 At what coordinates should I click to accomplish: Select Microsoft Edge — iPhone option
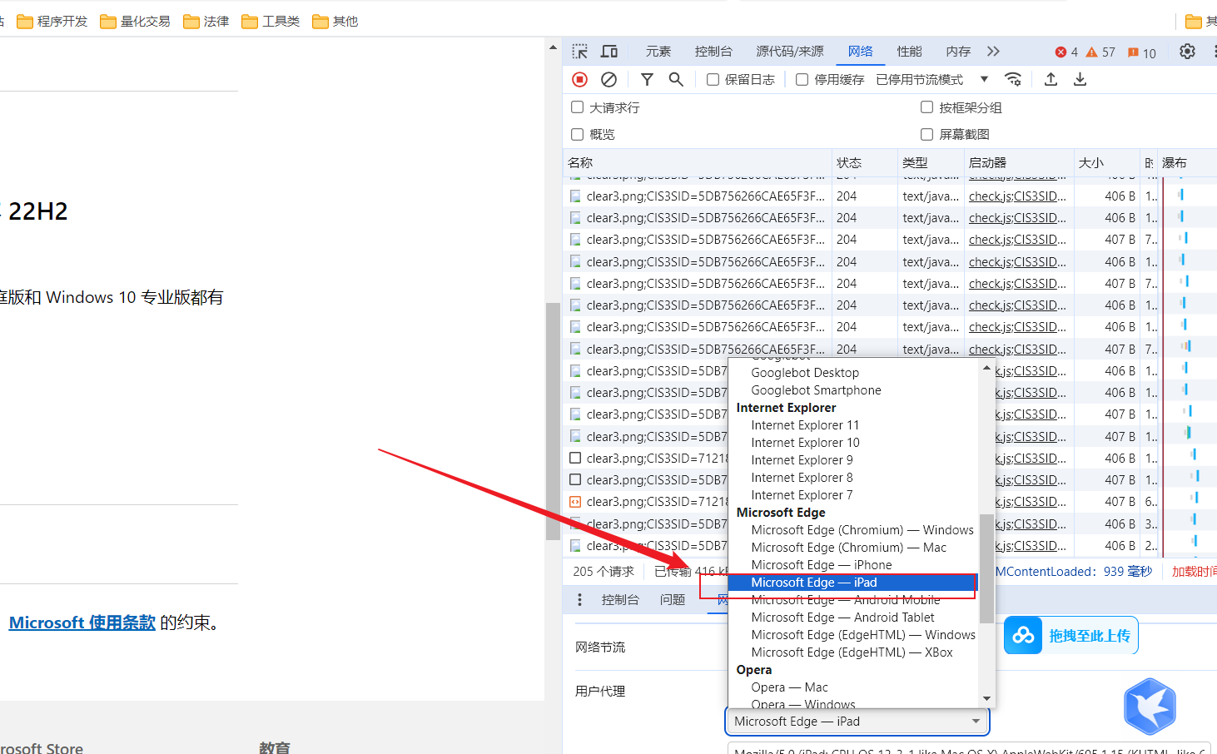[x=852, y=565]
